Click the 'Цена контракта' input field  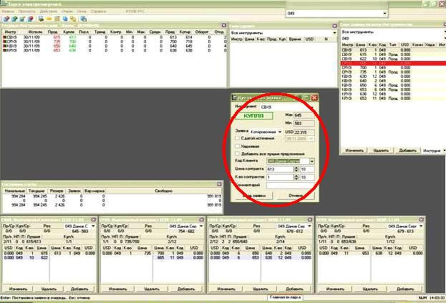tap(280, 170)
